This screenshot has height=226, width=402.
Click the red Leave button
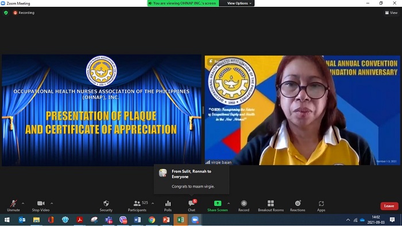click(389, 206)
